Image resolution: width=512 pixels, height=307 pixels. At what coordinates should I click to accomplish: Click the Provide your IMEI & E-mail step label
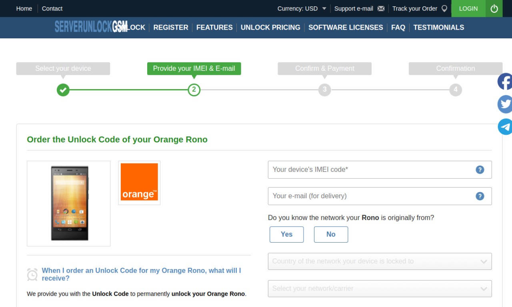tap(194, 68)
